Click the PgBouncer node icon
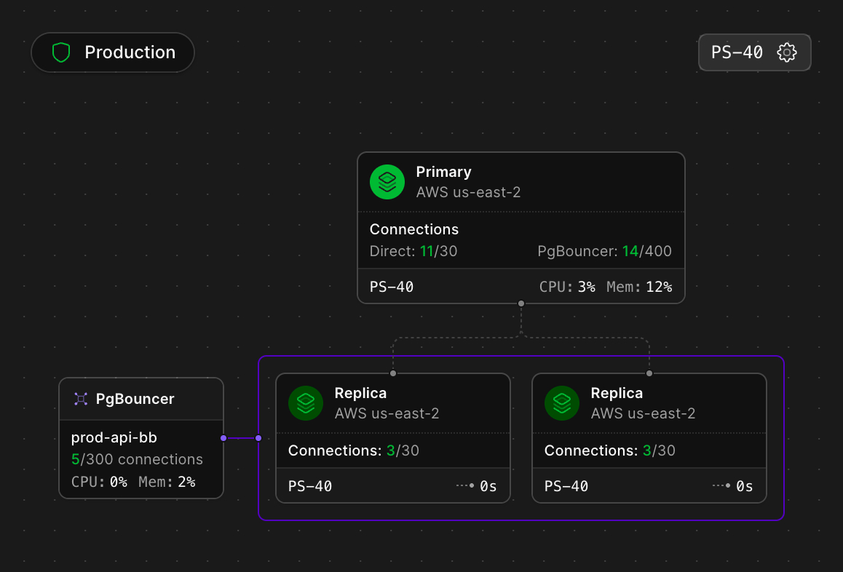 point(81,399)
